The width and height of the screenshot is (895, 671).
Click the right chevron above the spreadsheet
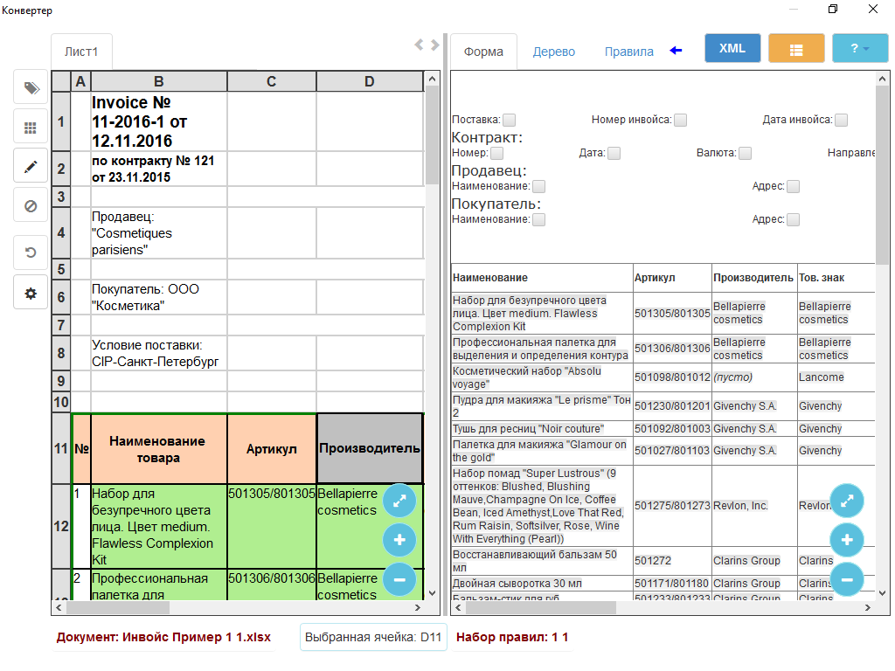coord(435,45)
